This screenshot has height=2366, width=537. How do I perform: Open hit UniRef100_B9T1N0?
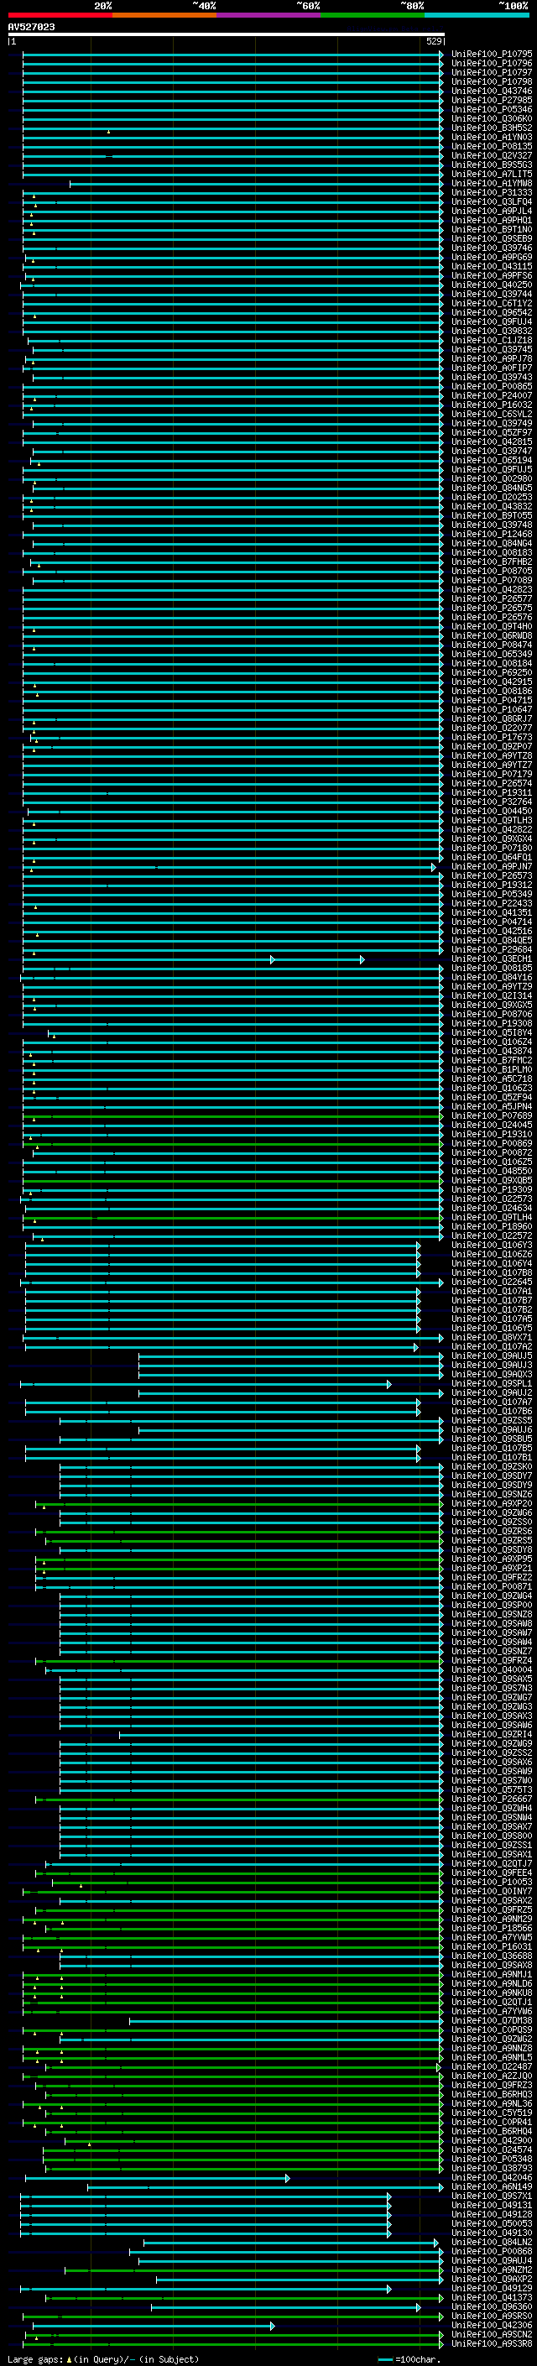[491, 230]
